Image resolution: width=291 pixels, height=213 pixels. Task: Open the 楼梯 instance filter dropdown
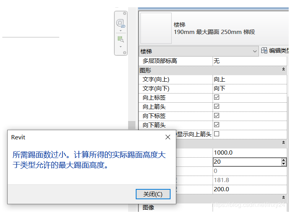(x=198, y=51)
